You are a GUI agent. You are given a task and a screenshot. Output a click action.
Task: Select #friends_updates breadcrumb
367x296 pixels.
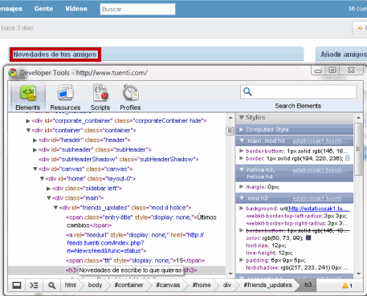[267, 286]
